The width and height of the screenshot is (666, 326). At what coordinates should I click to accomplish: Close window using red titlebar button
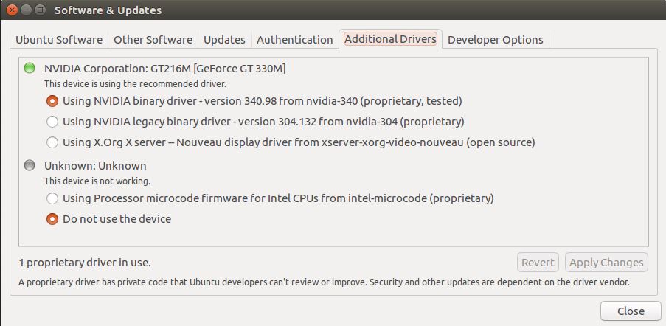(13, 10)
